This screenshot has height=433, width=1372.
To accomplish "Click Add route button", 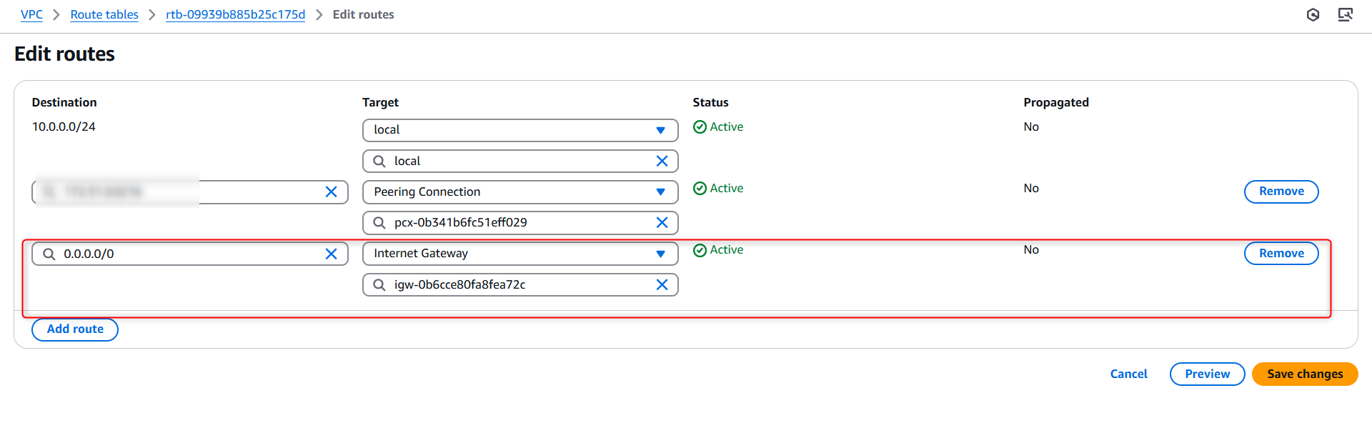I will 75,329.
